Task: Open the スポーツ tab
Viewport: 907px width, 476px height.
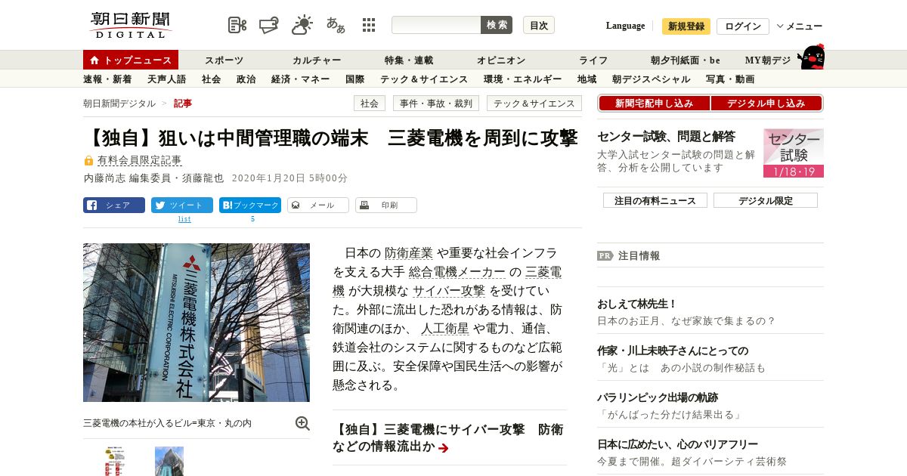Action: (224, 60)
